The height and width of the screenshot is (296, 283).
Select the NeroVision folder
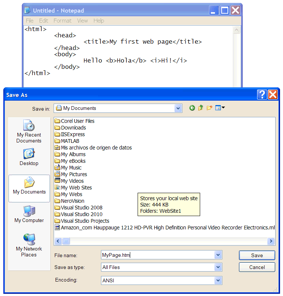[x=70, y=201]
